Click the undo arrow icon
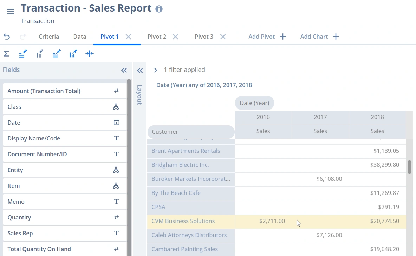The height and width of the screenshot is (256, 416). coord(7,37)
